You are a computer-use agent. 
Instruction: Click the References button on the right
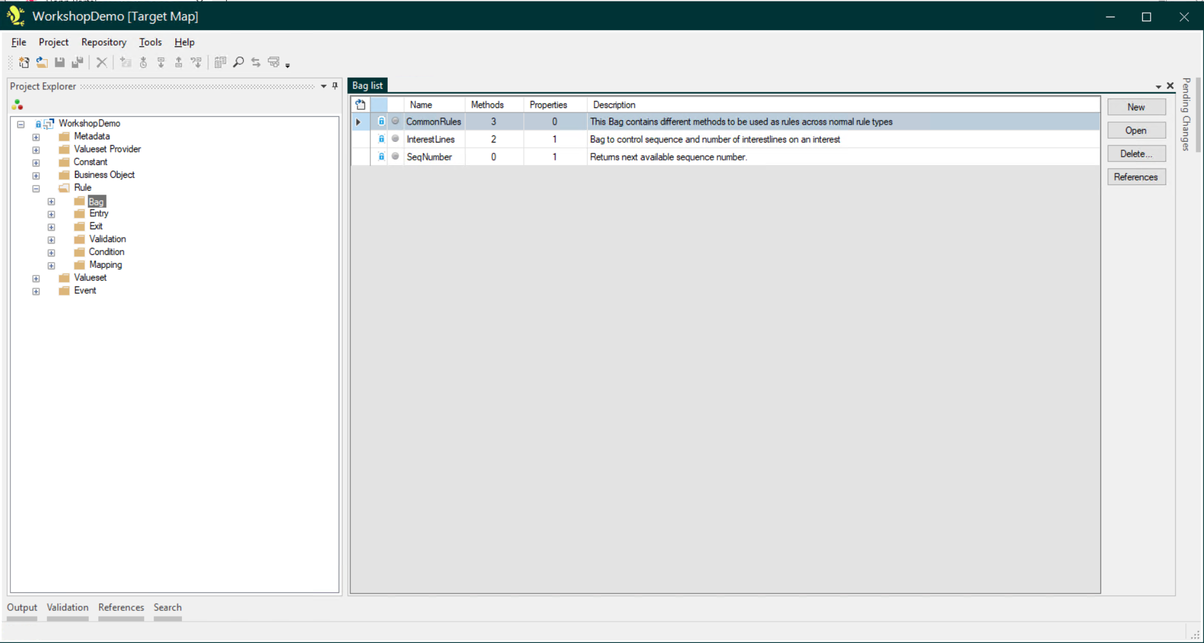(x=1136, y=177)
